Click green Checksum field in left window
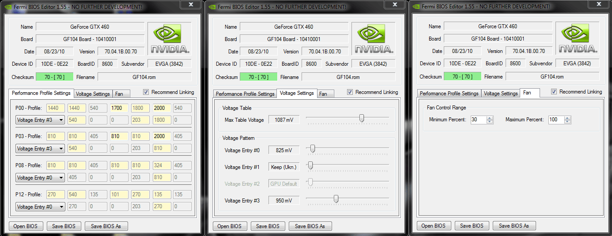The height and width of the screenshot is (236, 612). click(x=54, y=77)
